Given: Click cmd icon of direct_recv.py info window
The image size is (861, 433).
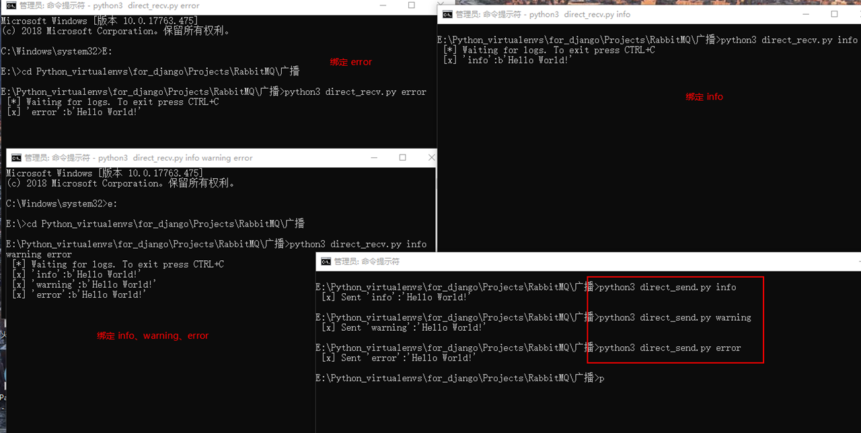Looking at the screenshot, I should pos(447,14).
